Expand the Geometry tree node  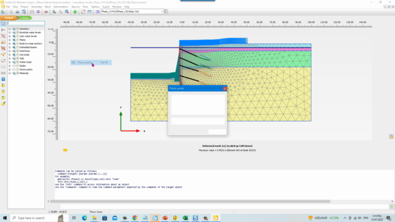click(x=10, y=29)
